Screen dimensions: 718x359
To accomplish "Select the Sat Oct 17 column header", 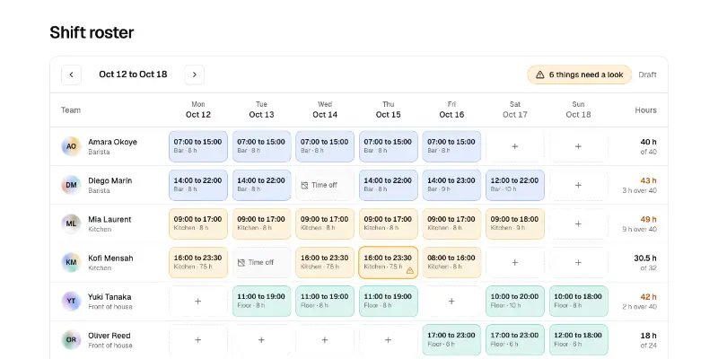I will pyautogui.click(x=514, y=109).
